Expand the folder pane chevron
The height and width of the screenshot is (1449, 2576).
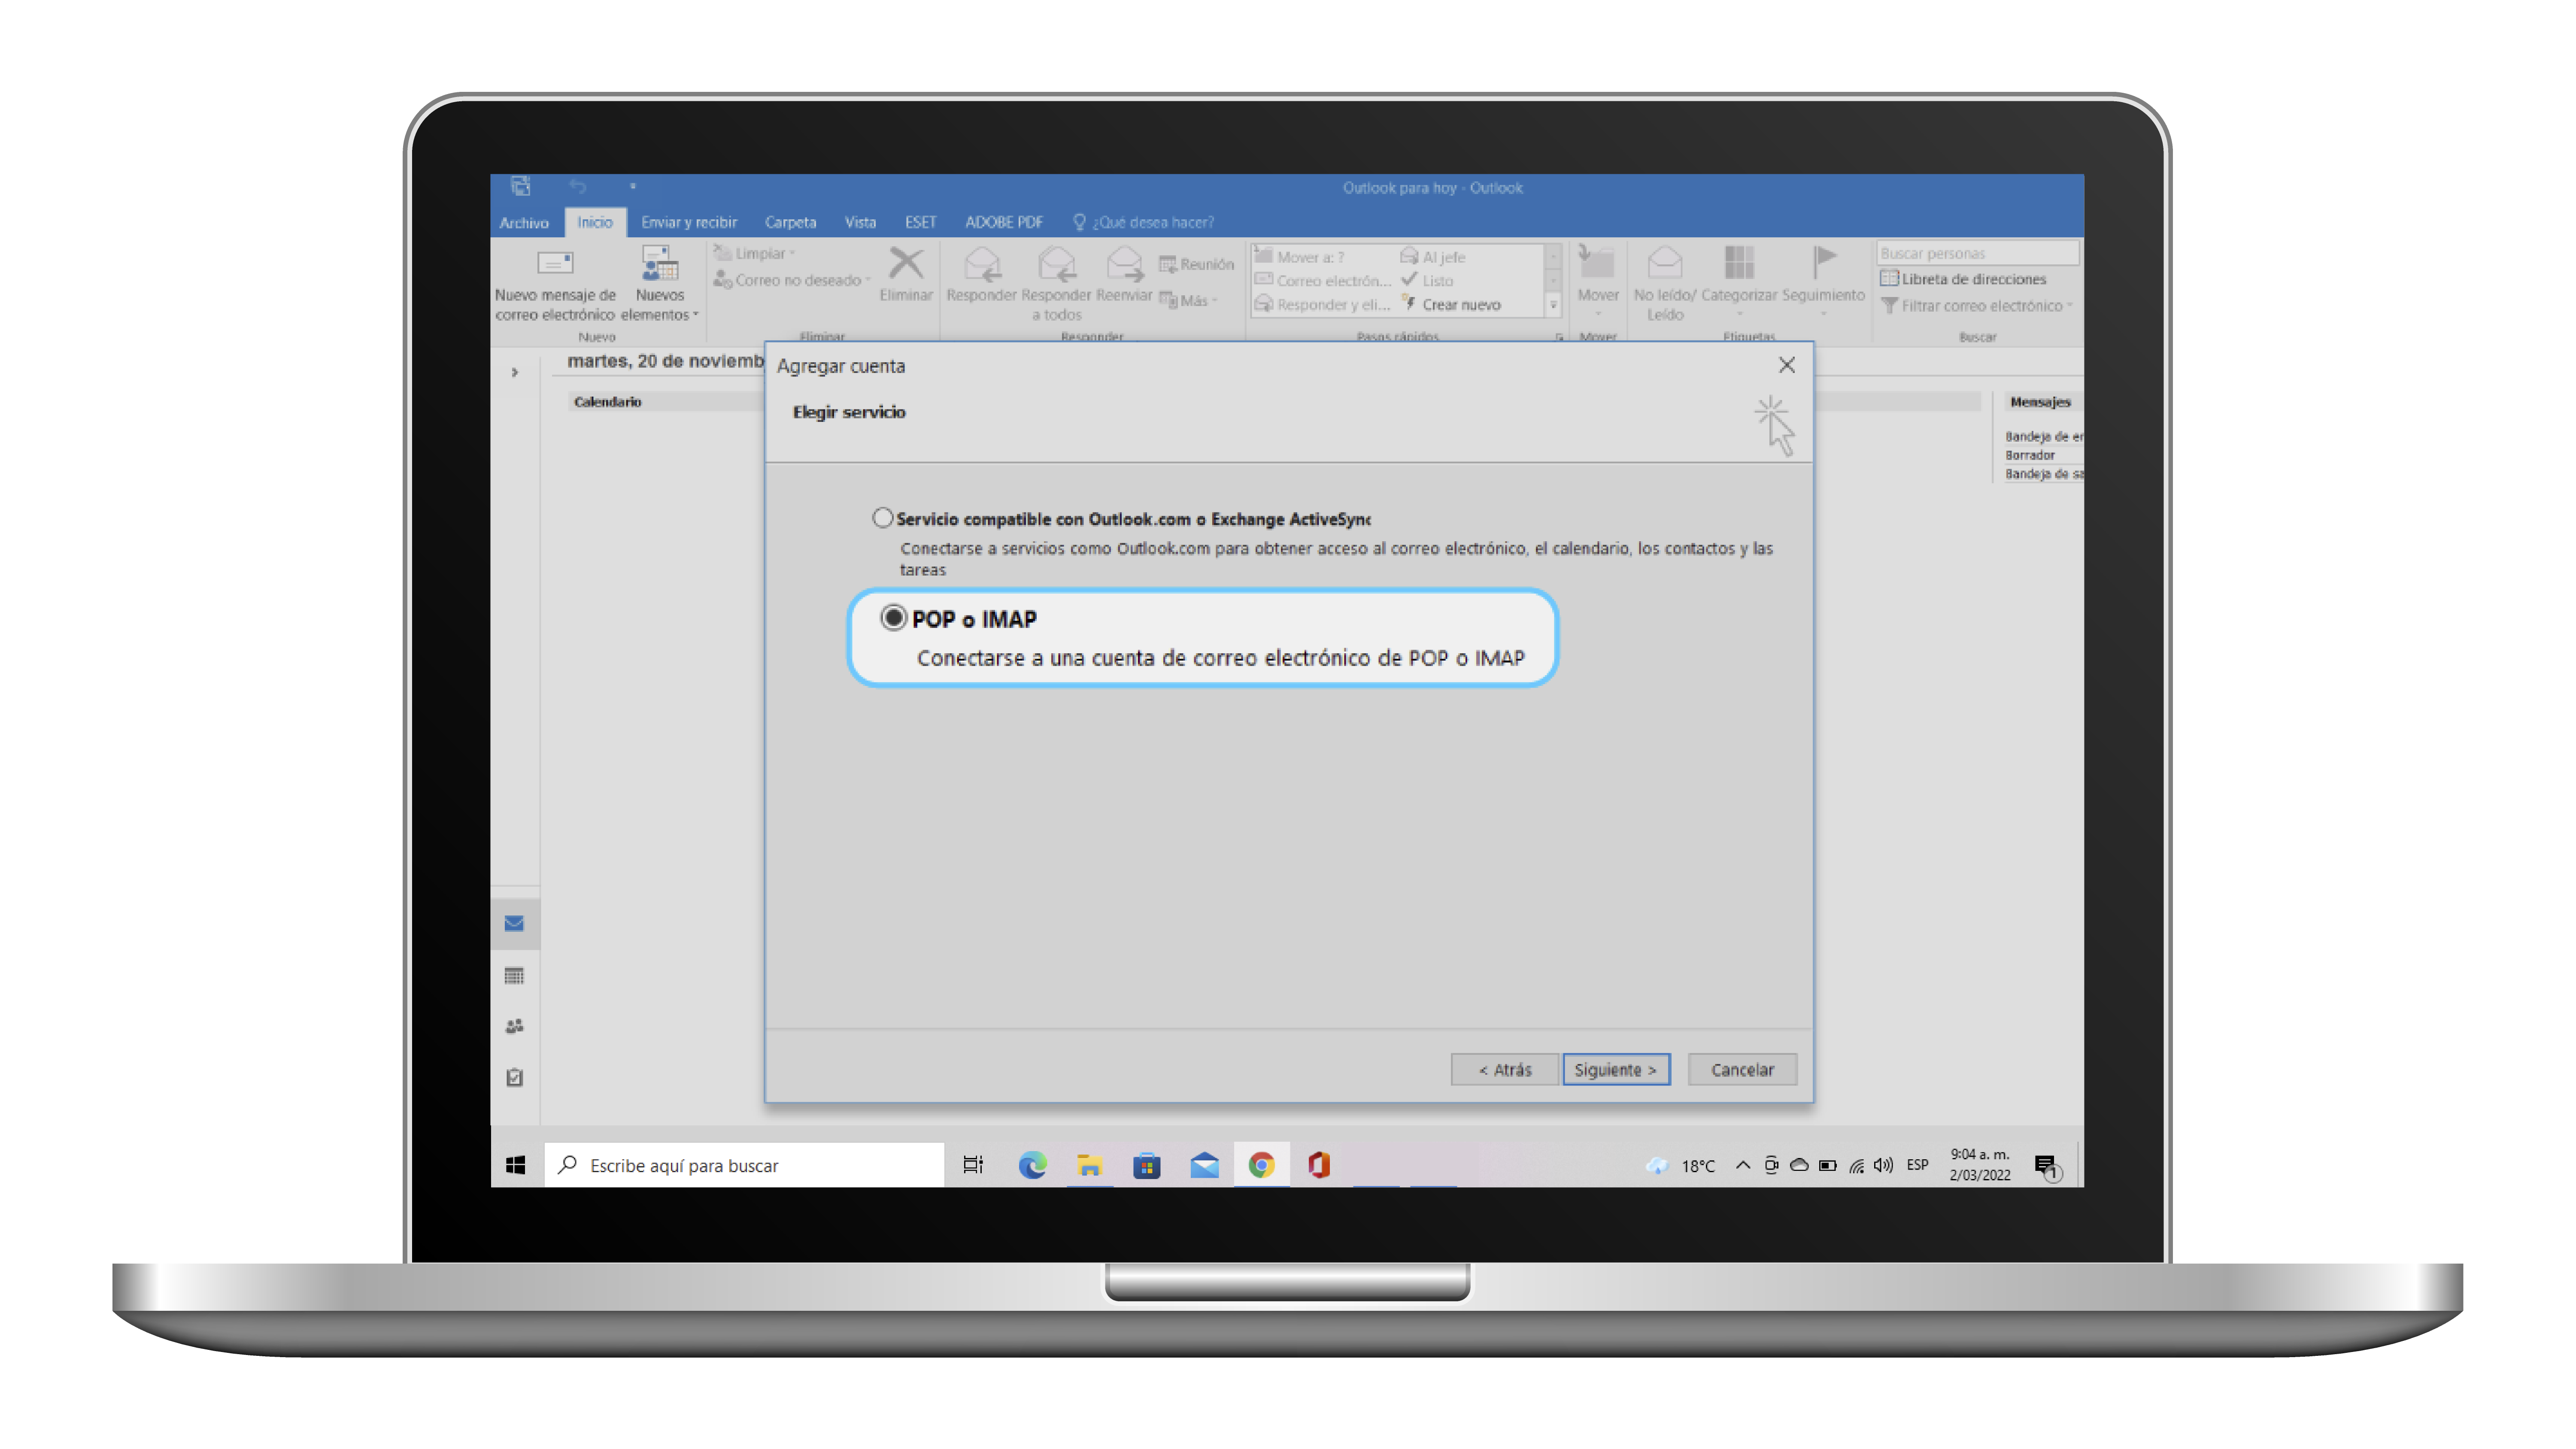click(x=515, y=372)
